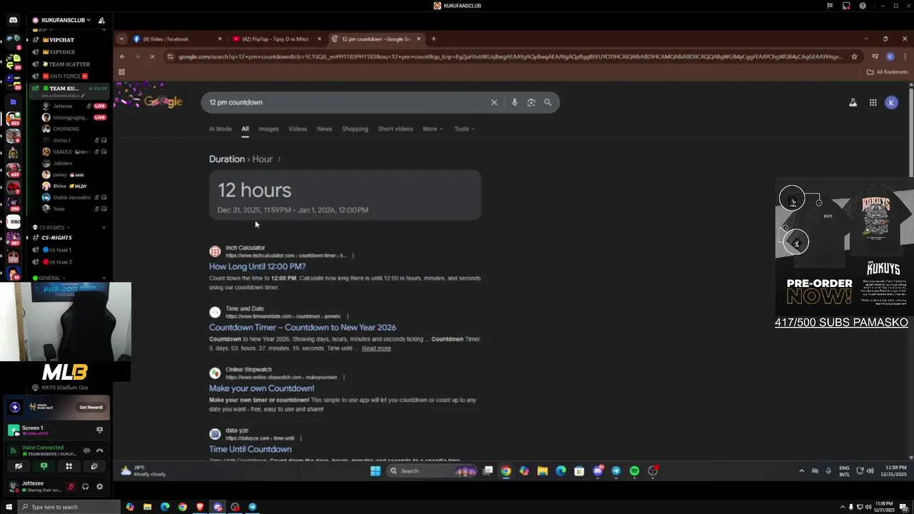Open the Discord soundboard button

click(x=94, y=466)
